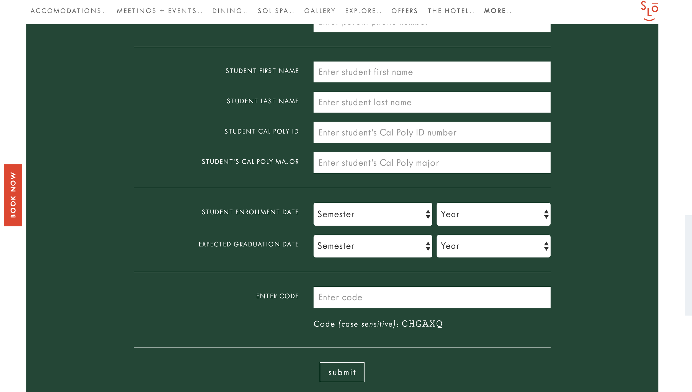This screenshot has height=392, width=692.
Task: Click the student first name field
Action: click(432, 72)
